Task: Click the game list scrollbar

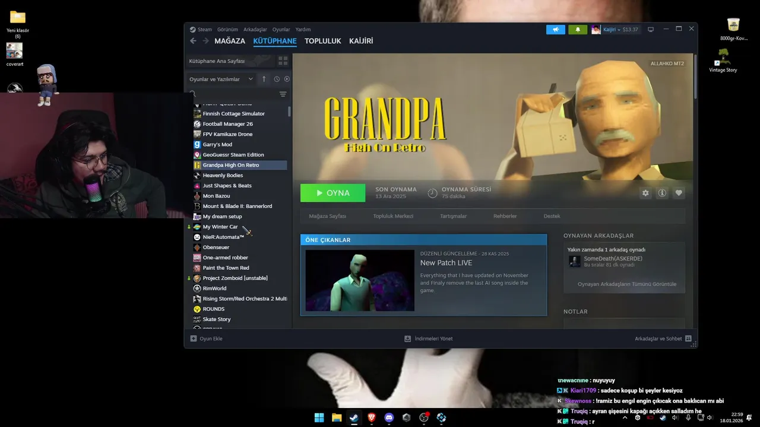Action: point(289,111)
